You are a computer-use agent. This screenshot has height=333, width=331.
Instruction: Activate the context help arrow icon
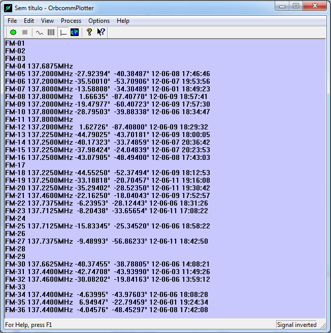coord(101,32)
